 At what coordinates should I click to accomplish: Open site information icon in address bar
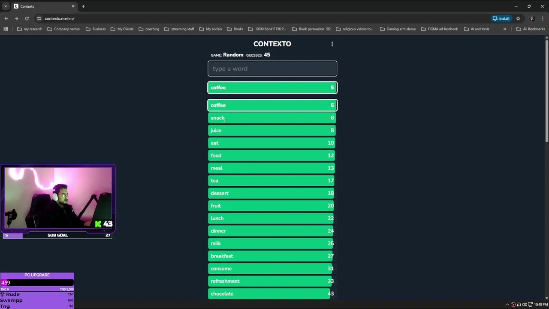click(x=39, y=18)
